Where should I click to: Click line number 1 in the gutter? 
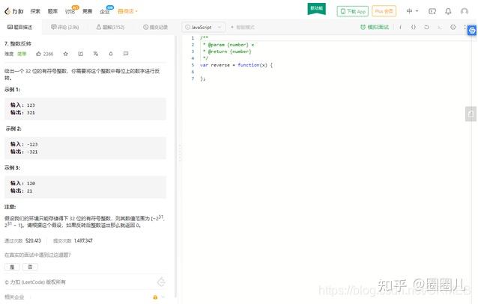pyautogui.click(x=193, y=38)
